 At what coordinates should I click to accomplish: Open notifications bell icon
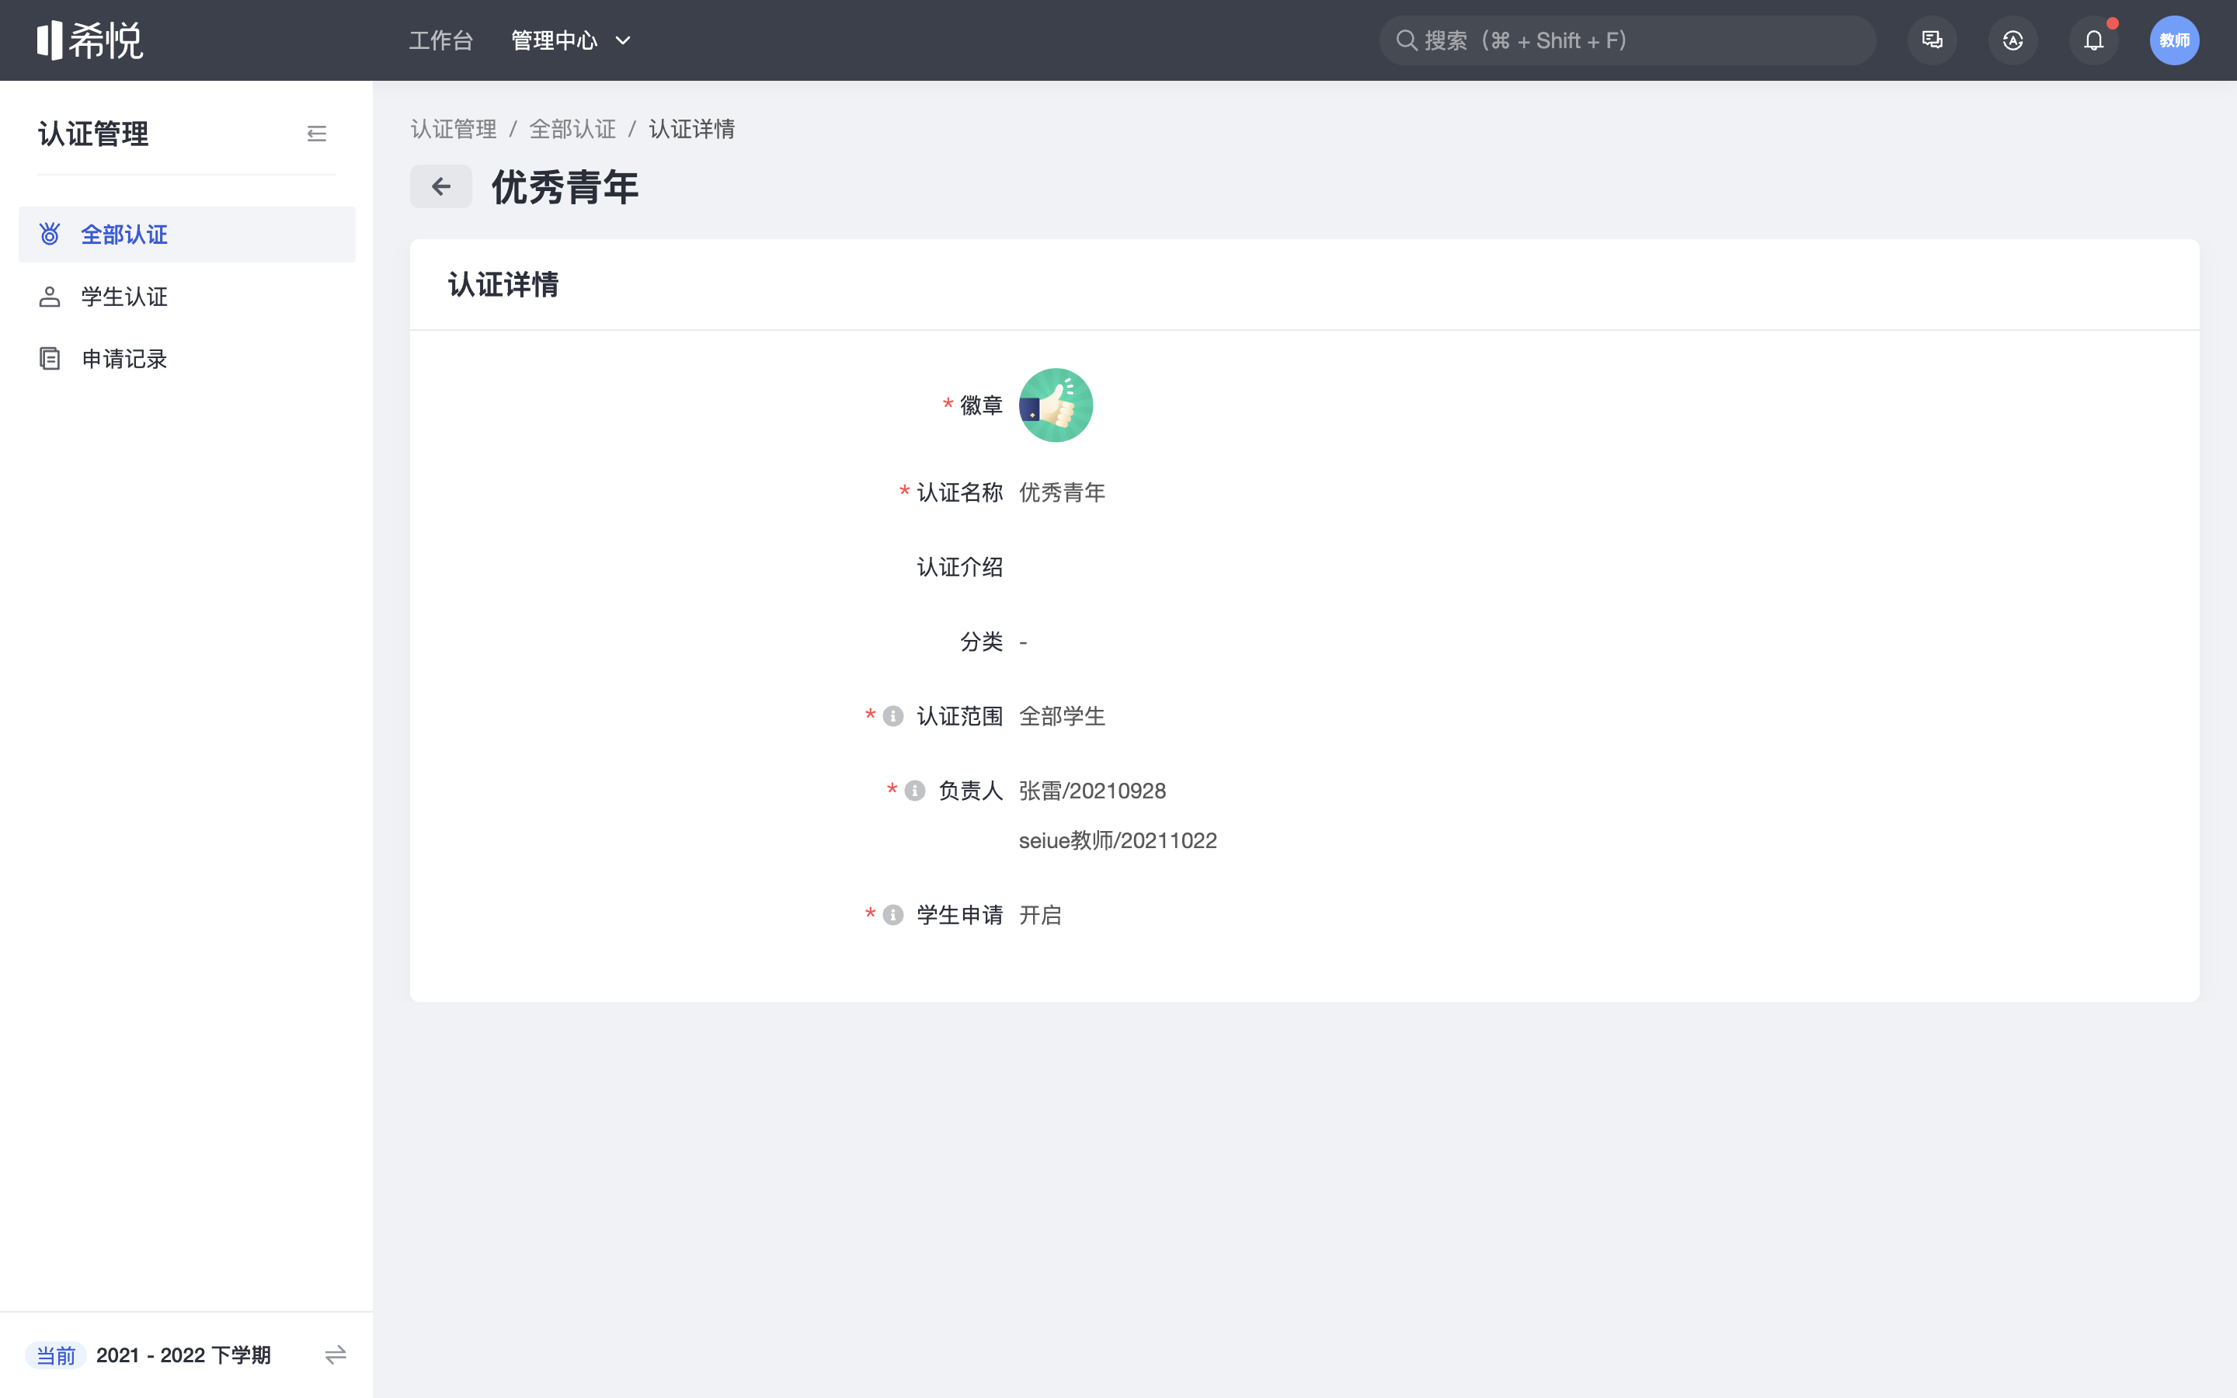[x=2094, y=40]
